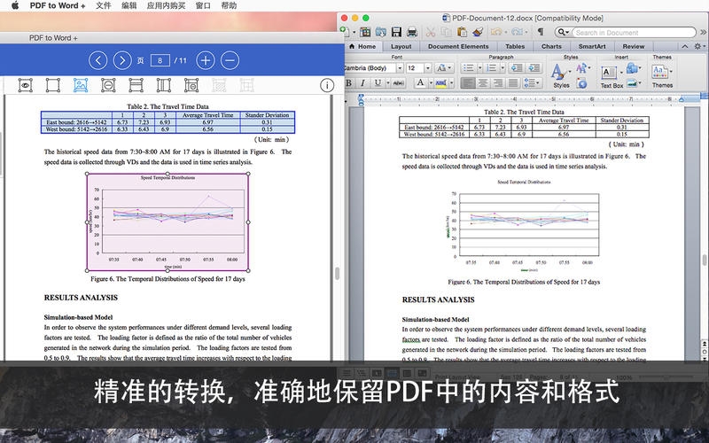Toggle Underline formatting in Word

[378, 82]
